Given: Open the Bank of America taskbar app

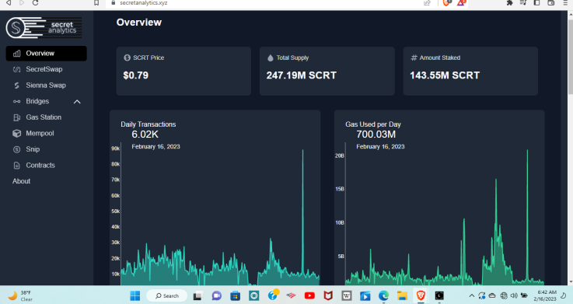Looking at the screenshot, I should point(291,295).
